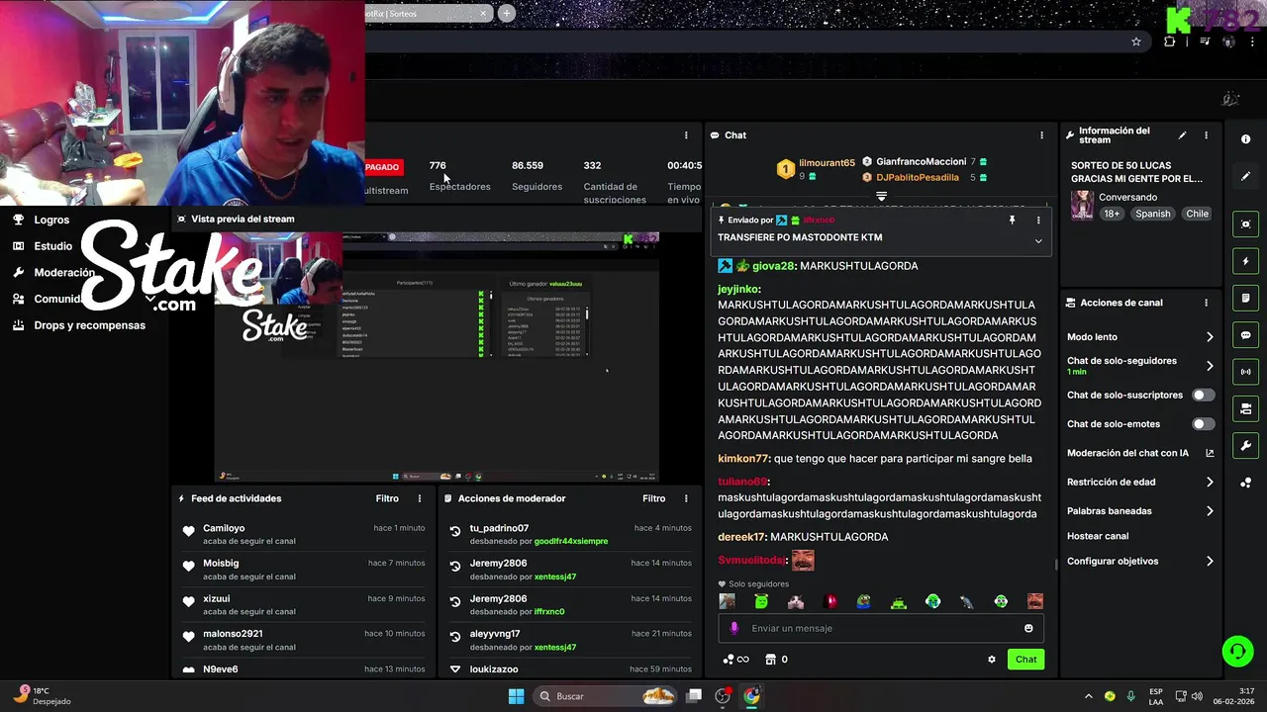Open Chrome from the taskbar
Image resolution: width=1267 pixels, height=712 pixels.
pos(752,696)
